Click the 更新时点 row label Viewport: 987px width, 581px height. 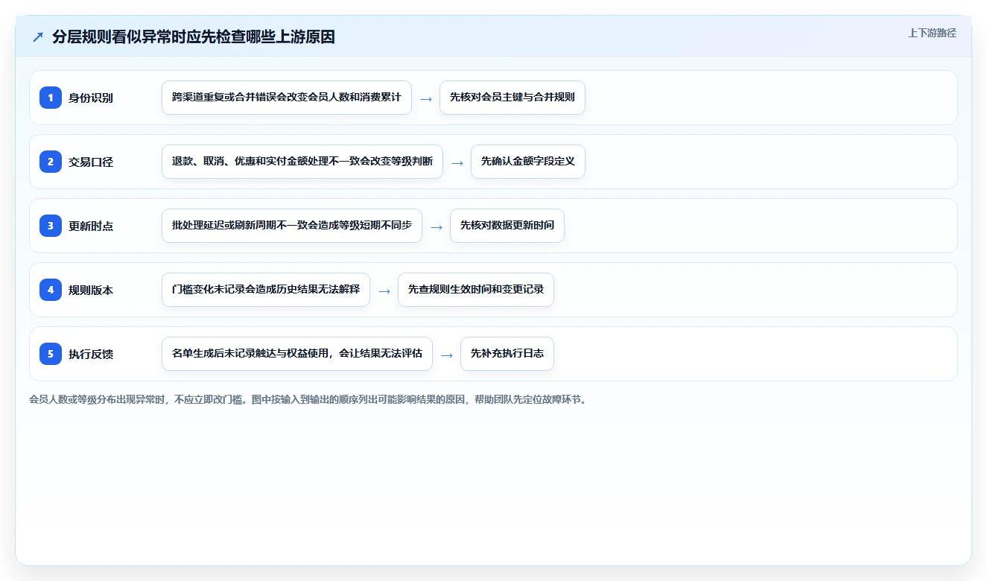point(91,226)
